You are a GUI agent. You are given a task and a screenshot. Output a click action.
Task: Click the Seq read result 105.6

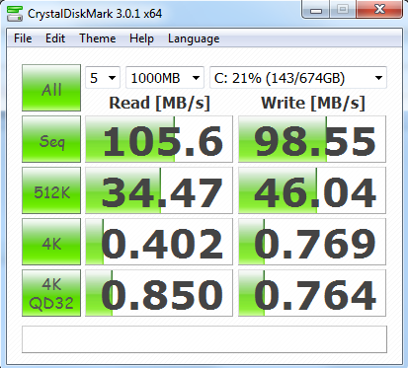click(x=159, y=139)
